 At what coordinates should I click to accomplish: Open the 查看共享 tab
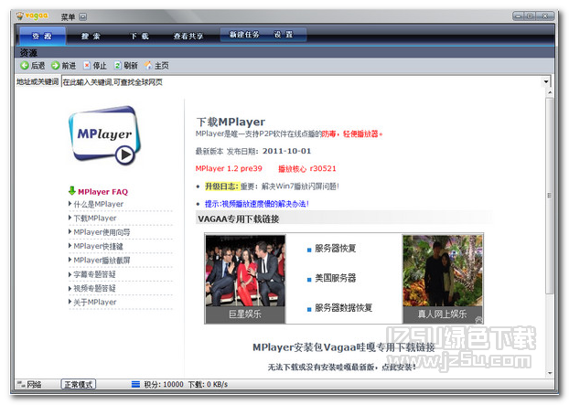188,36
